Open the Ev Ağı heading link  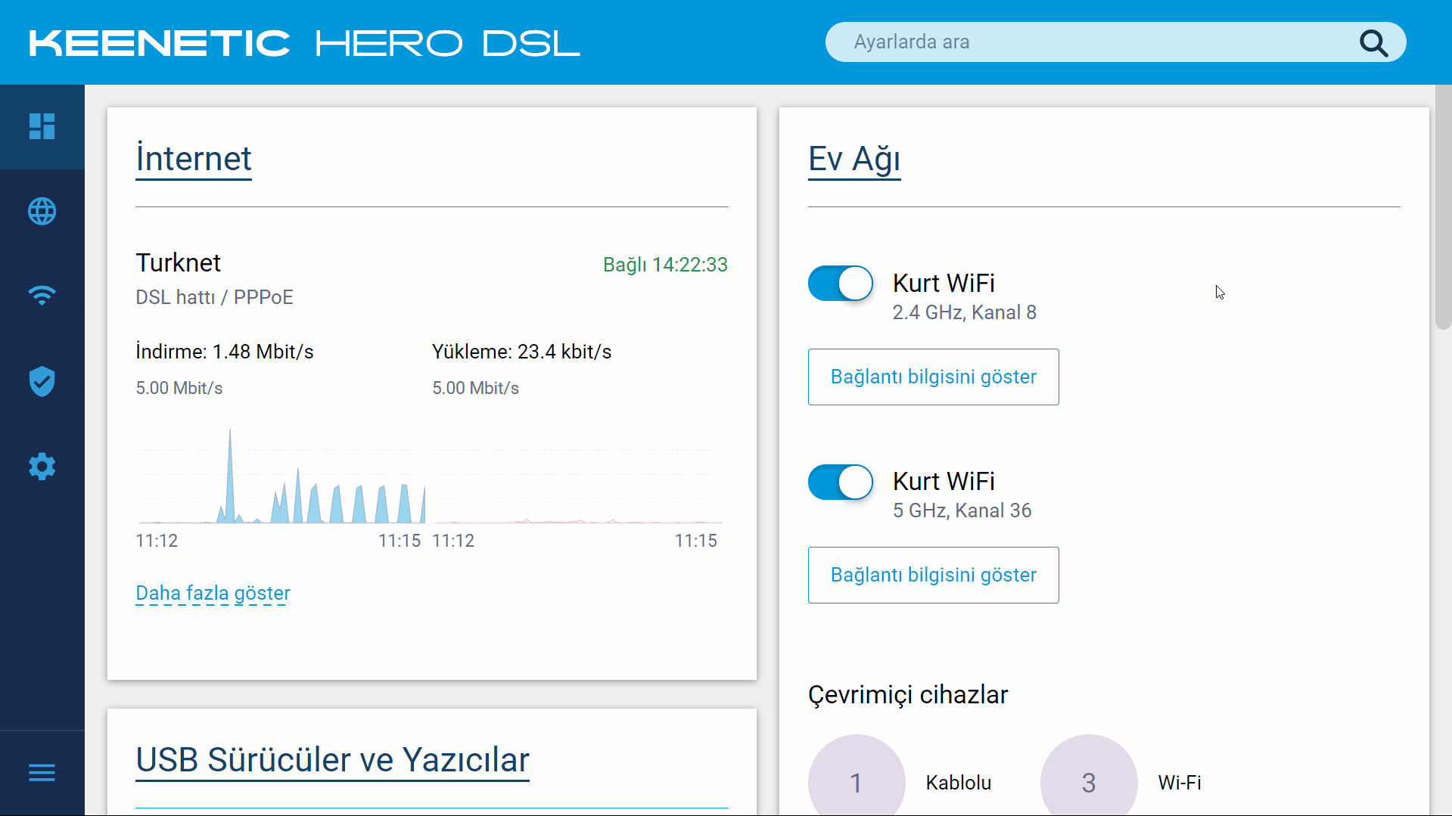click(854, 159)
